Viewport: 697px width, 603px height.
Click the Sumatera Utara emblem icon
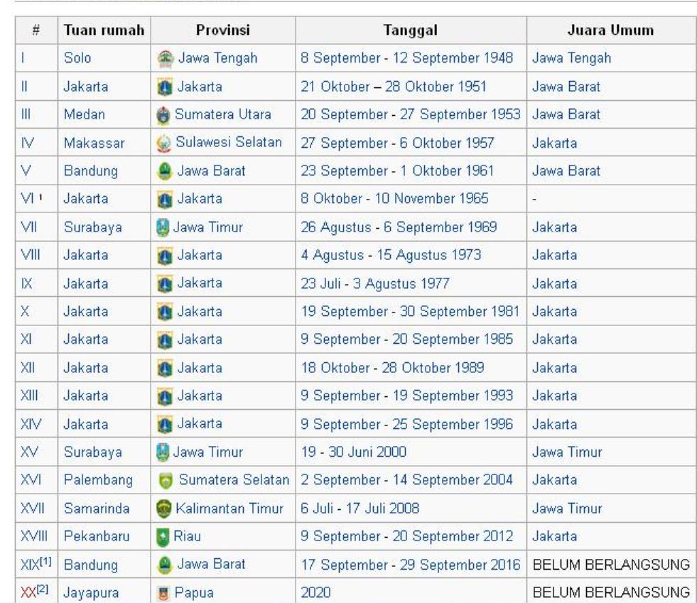tap(164, 116)
